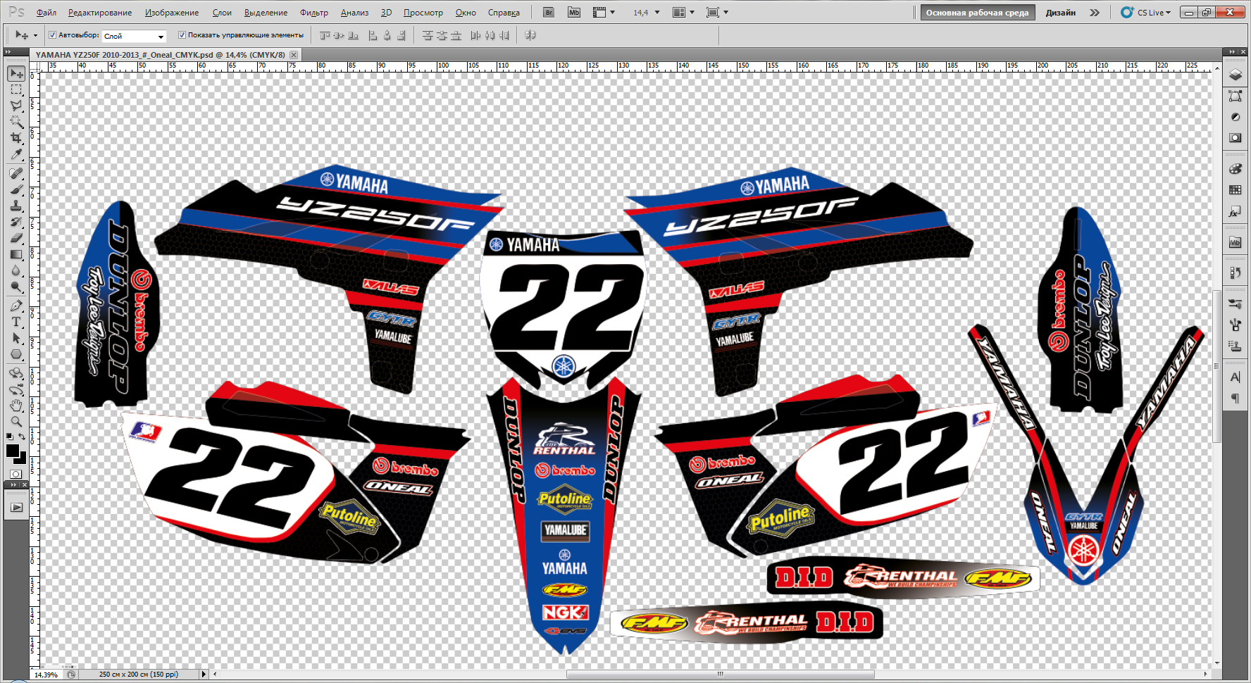Select the Polygon shape tool

pos(16,354)
